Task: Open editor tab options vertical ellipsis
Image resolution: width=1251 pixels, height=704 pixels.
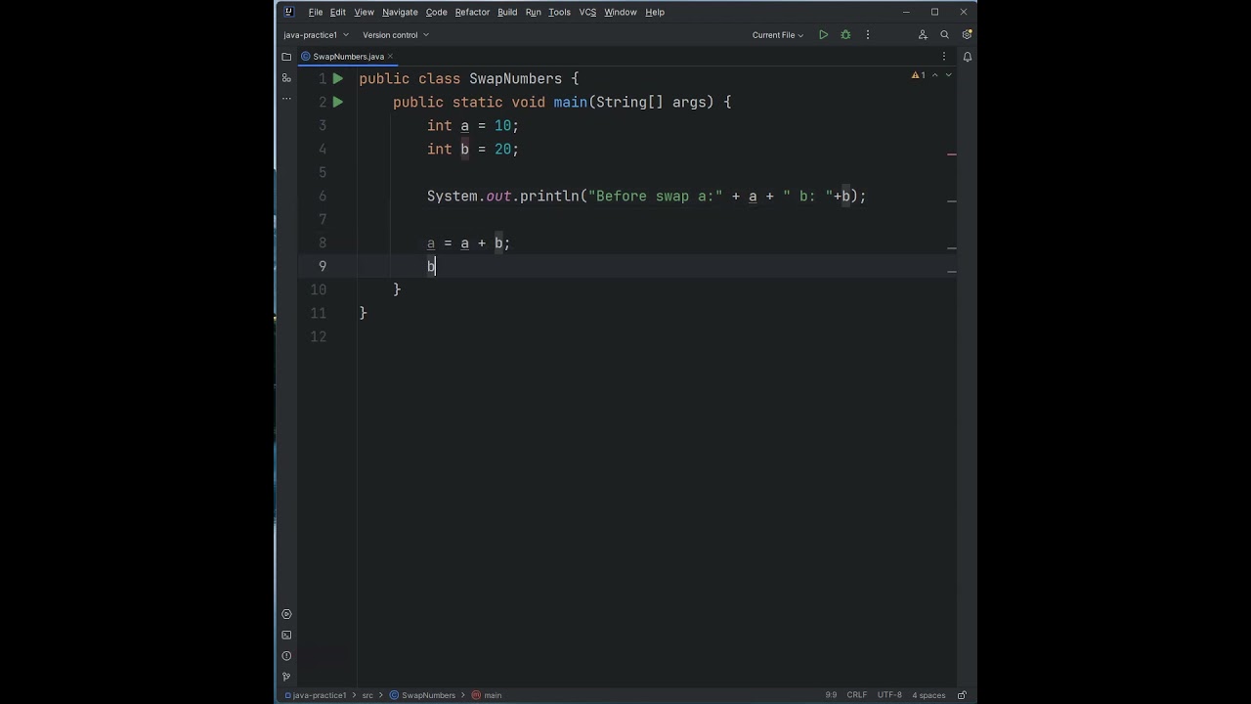Action: click(944, 57)
